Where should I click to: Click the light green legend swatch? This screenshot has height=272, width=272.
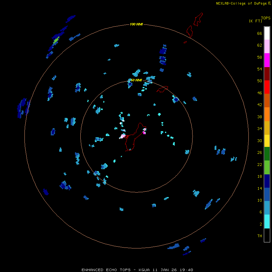267,167
